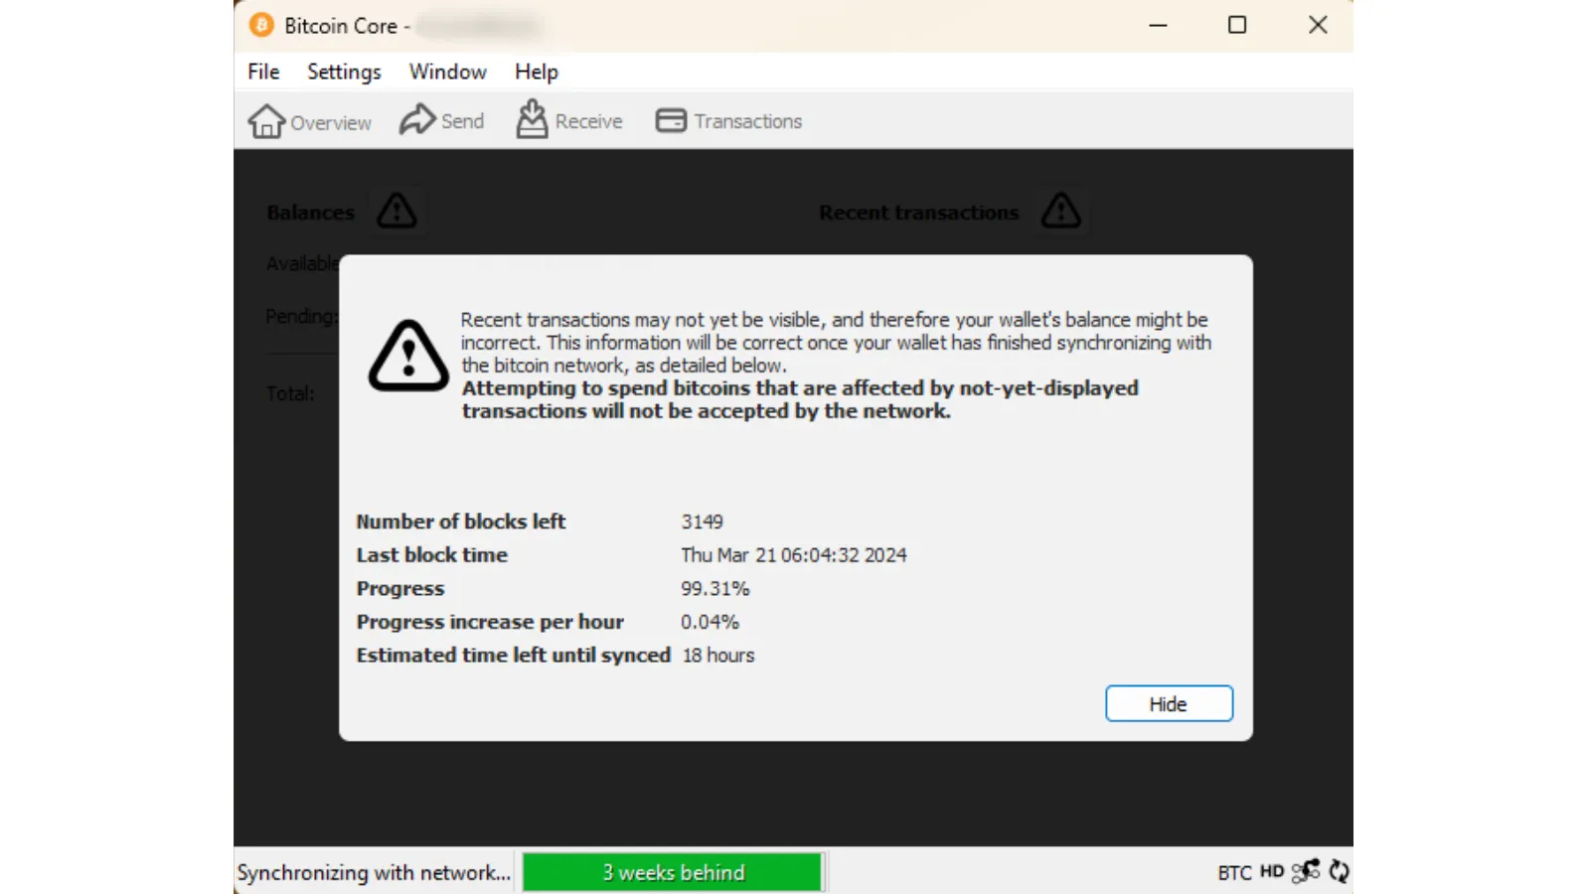Click the Bitcoin logo in title bar
The image size is (1590, 894).
261,25
